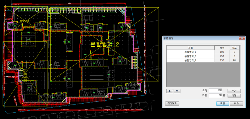Click the 미리보기 preview button

(x=172, y=103)
